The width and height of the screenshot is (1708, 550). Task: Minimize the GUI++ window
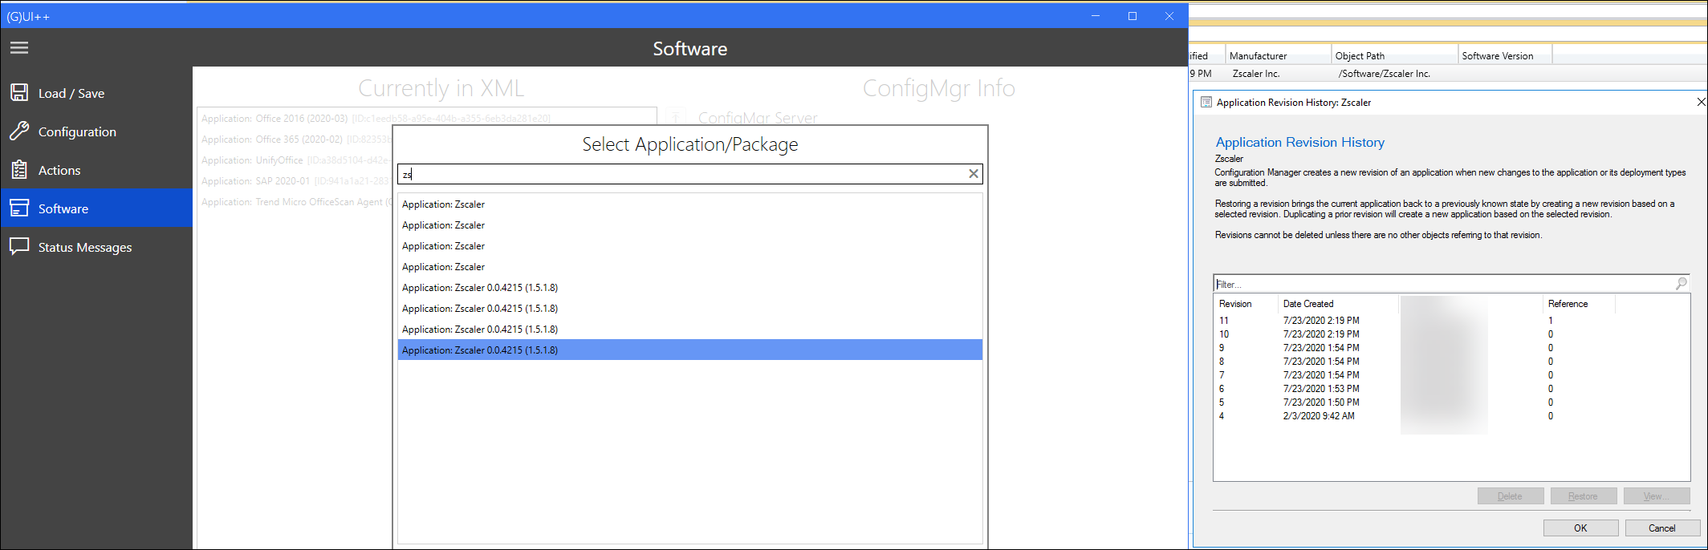1096,16
